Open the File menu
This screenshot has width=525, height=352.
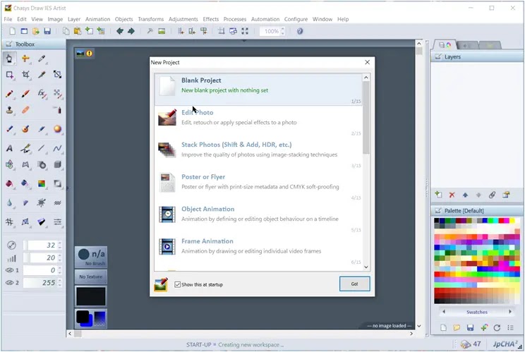click(x=8, y=19)
